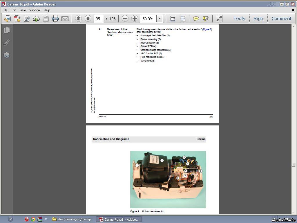Select the highlight text tool

[206, 19]
